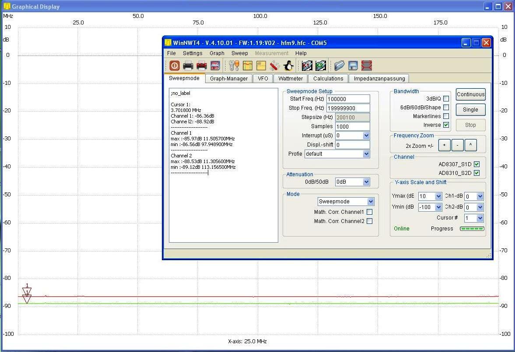Click the PNG/BMP image export icon
The height and width of the screenshot is (352, 515).
tap(215, 66)
